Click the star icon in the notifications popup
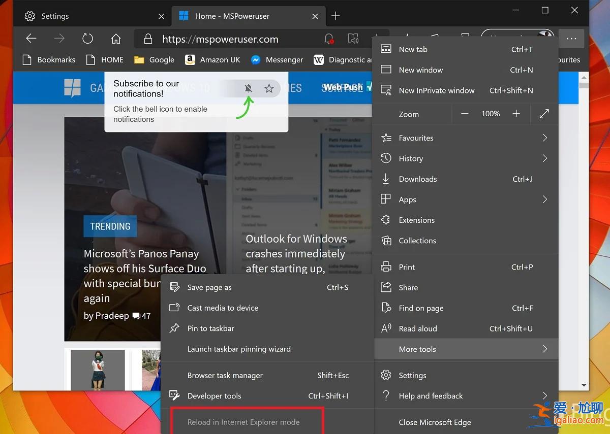 click(269, 88)
